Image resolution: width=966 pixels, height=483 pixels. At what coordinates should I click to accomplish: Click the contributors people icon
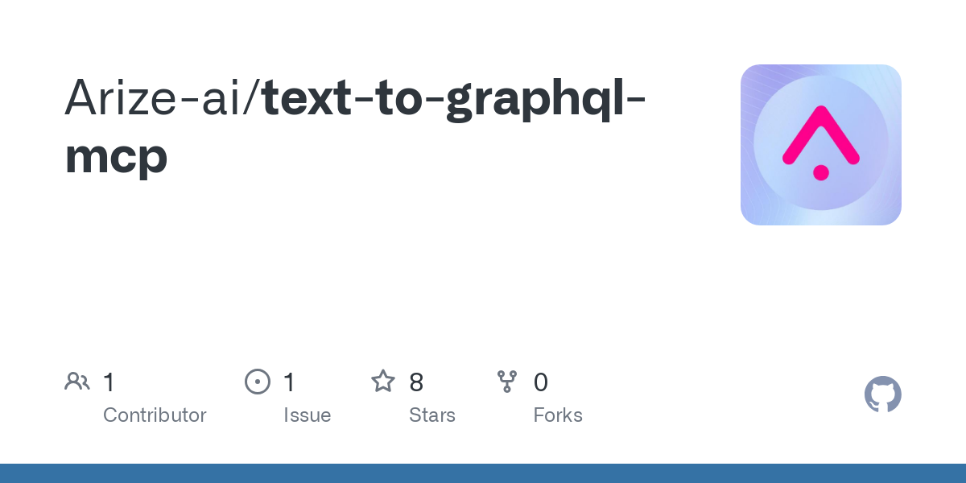point(76,382)
